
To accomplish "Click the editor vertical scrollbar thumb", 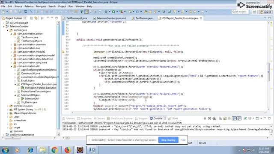I will point(268,72).
